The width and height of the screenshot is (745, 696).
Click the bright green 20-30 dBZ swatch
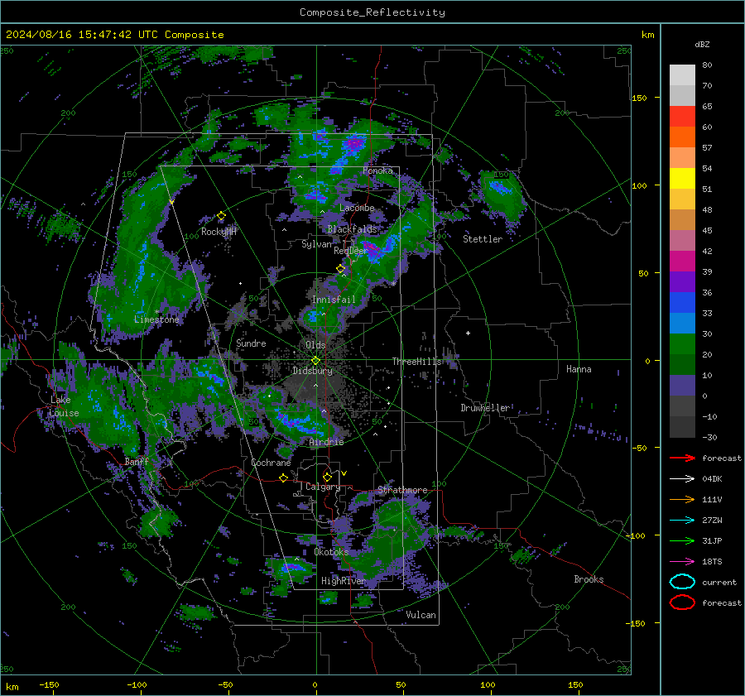[682, 344]
